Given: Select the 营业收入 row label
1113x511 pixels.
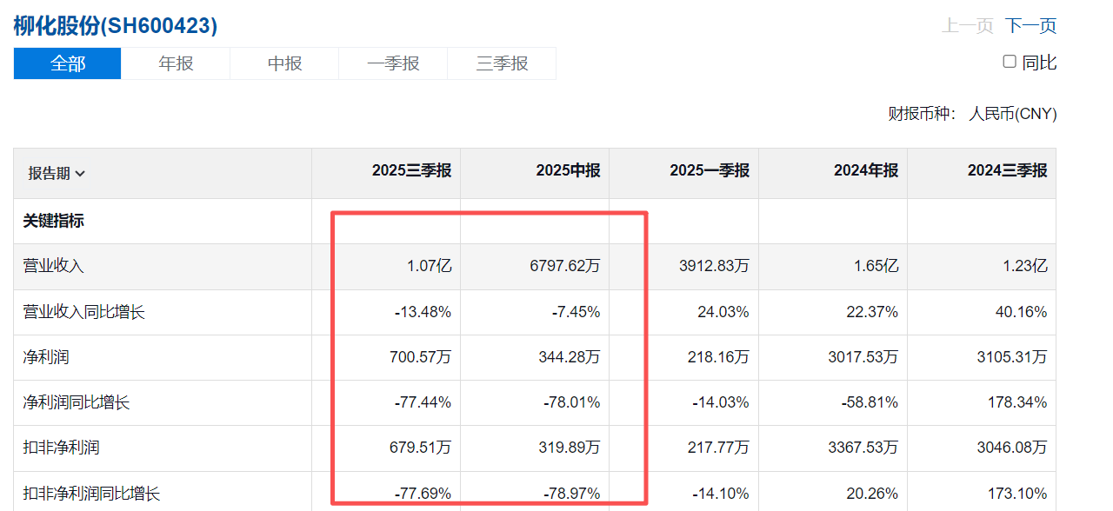Looking at the screenshot, I should pyautogui.click(x=53, y=266).
